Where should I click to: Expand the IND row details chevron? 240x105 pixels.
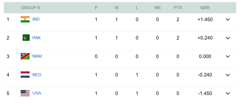click(x=228, y=19)
